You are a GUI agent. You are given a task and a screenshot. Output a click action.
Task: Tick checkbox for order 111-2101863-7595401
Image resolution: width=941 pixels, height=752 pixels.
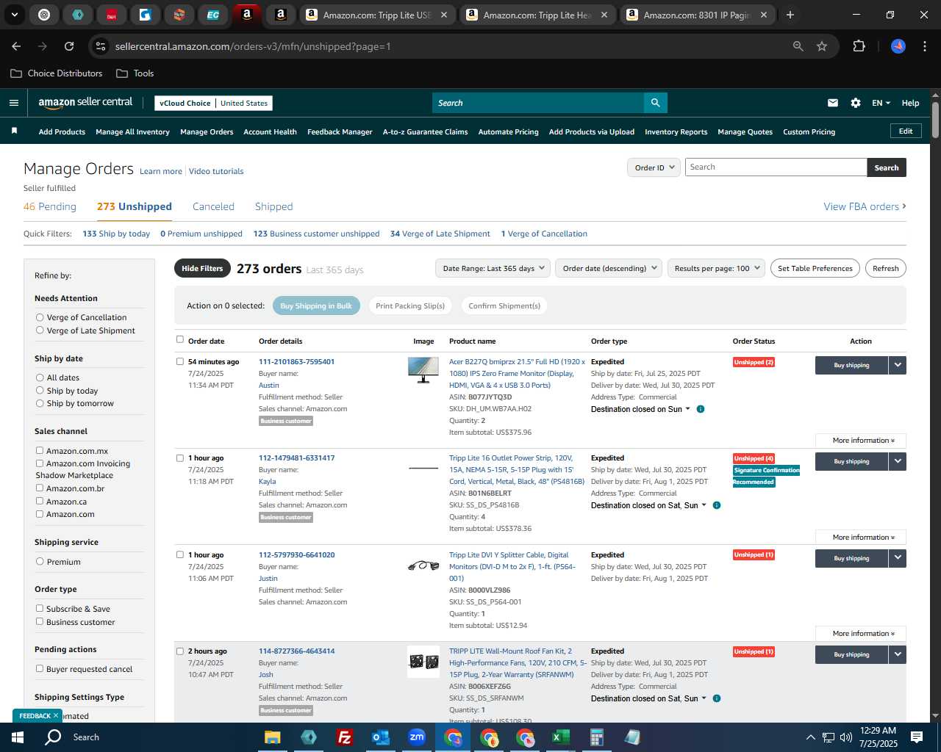click(x=180, y=361)
